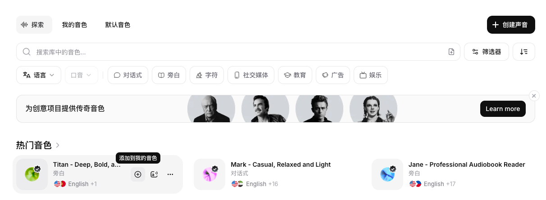Play the Jane voice avatar preview
Image resolution: width=546 pixels, height=200 pixels.
pos(387,174)
